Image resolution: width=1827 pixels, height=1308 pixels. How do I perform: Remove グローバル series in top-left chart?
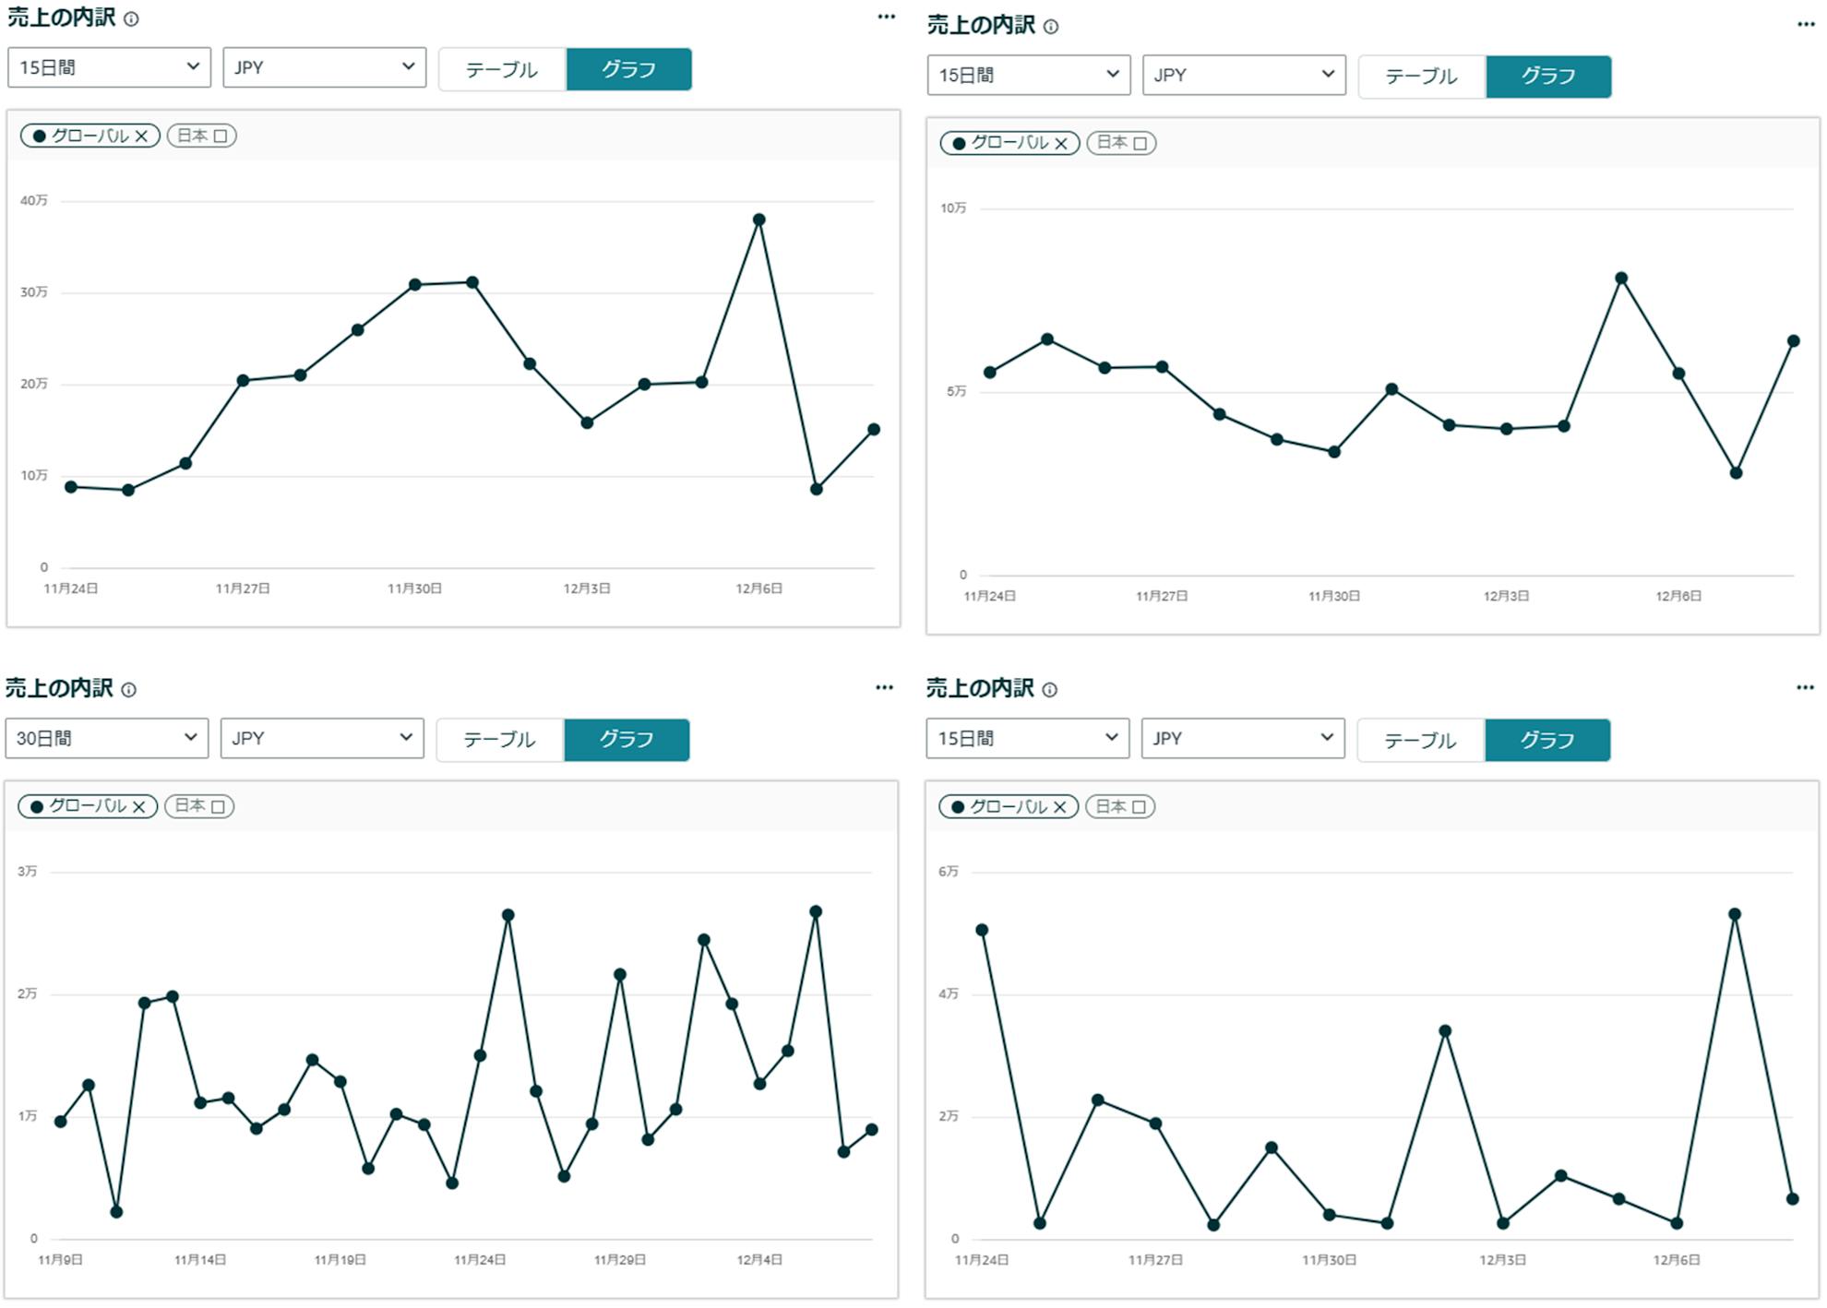click(x=142, y=137)
